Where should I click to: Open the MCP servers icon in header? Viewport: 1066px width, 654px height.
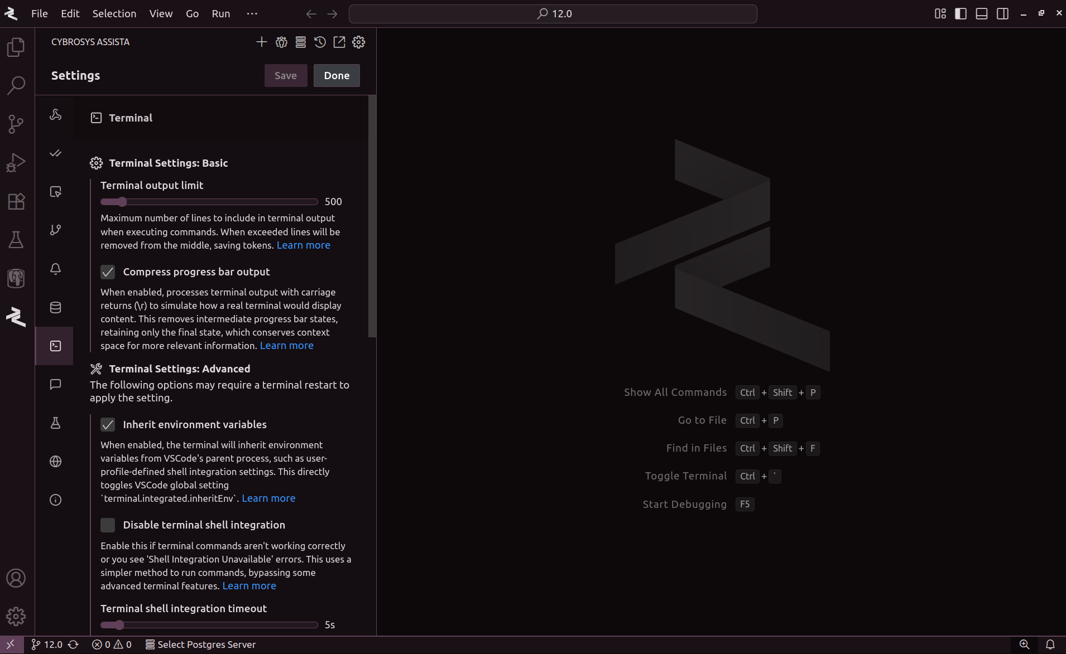(301, 42)
